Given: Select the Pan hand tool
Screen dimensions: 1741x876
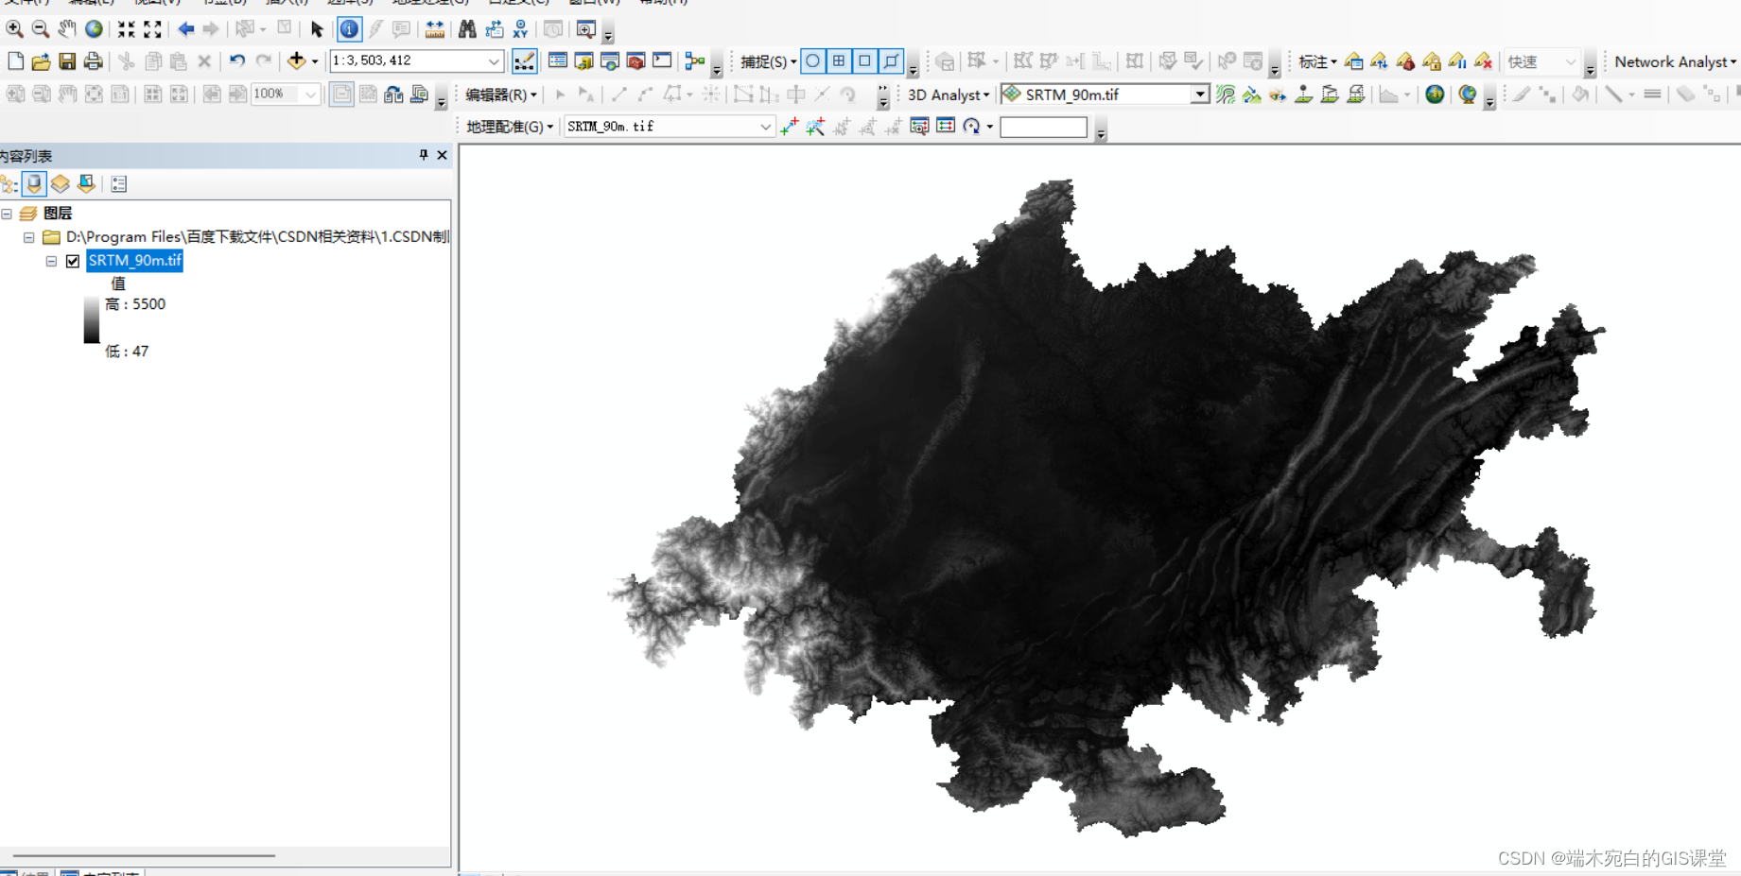Looking at the screenshot, I should (67, 29).
